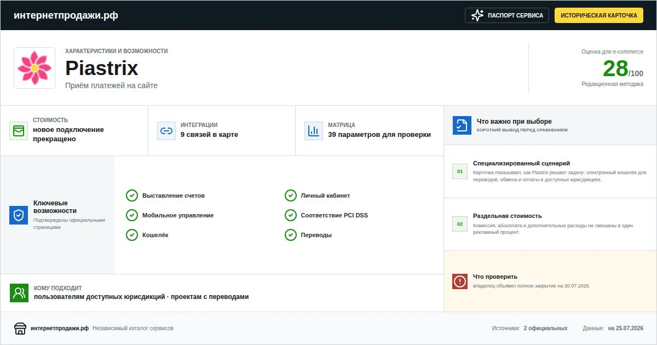Click the Piastrix title heading
657x345 pixels.
click(x=102, y=68)
